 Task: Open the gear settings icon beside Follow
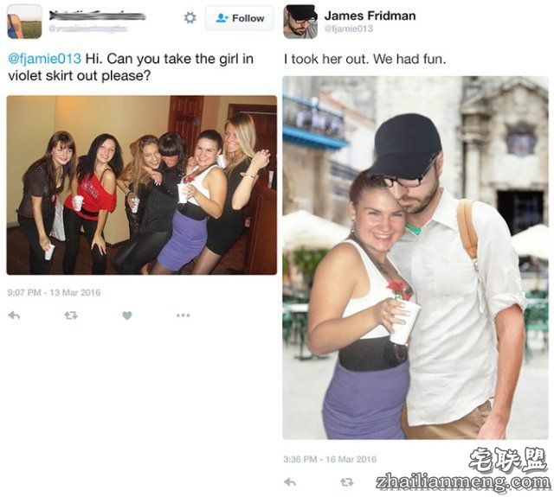click(x=190, y=17)
